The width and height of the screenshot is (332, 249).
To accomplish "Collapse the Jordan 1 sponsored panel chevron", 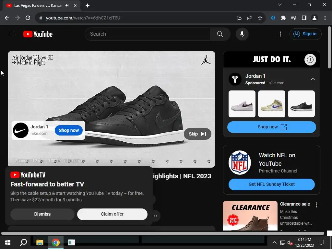I will pyautogui.click(x=313, y=79).
